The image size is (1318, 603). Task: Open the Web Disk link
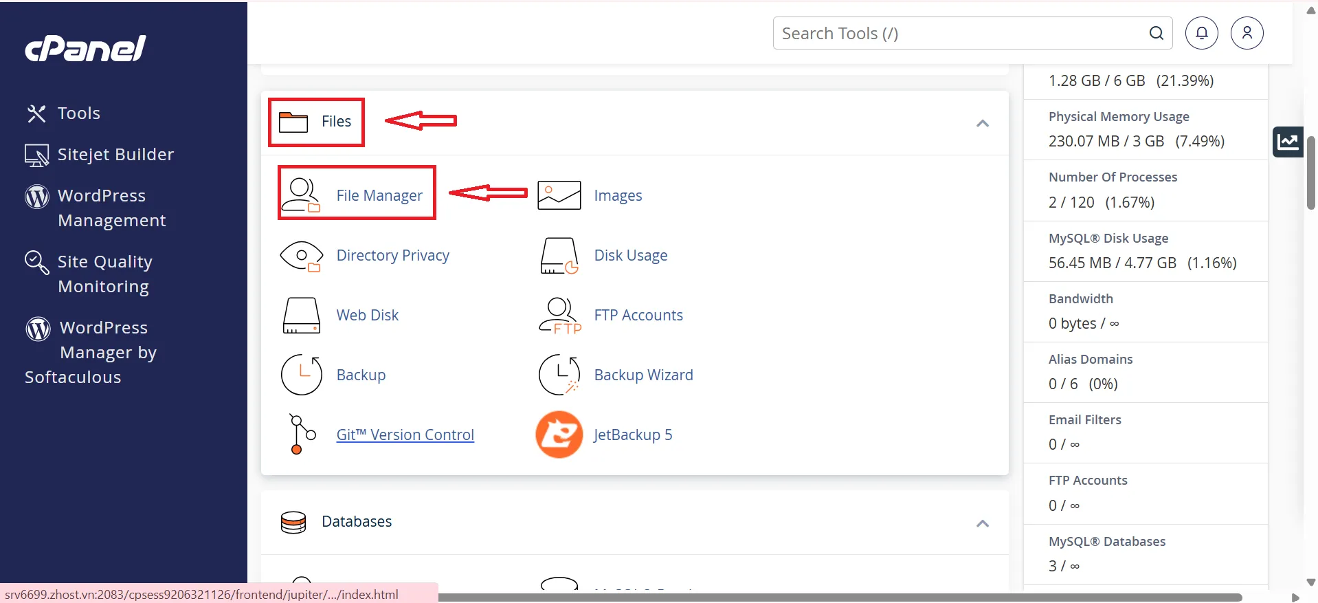367,316
